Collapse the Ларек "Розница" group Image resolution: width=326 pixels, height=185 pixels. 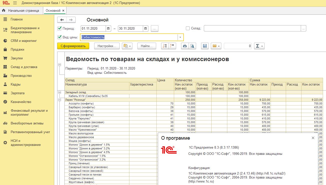[60, 100]
